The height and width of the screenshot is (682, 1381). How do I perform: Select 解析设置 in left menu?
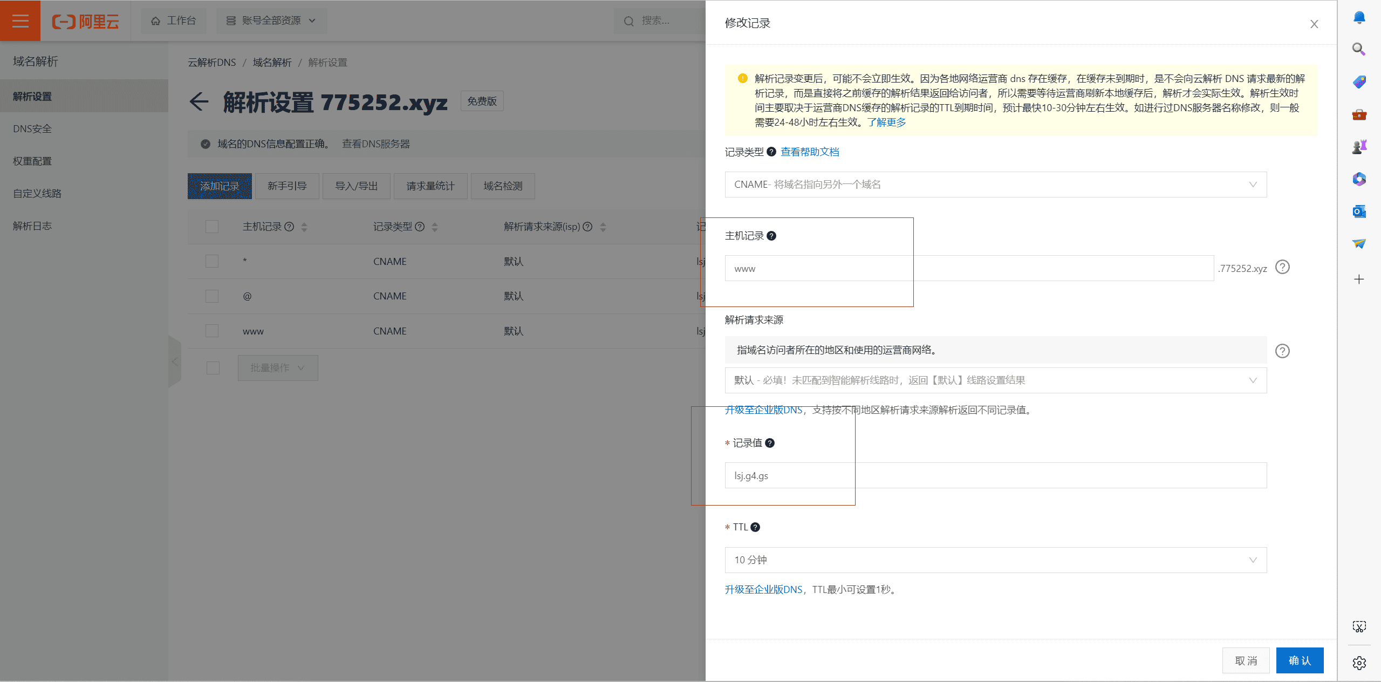pyautogui.click(x=84, y=96)
